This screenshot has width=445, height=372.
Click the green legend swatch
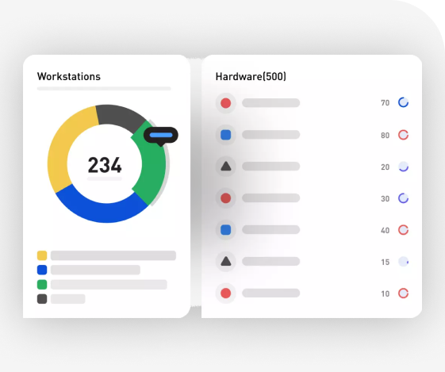coord(42,284)
